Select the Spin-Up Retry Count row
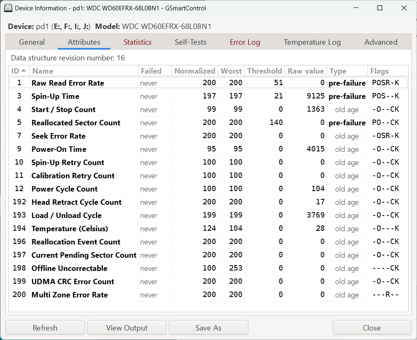Screen dimensions: 417x340 208,162
